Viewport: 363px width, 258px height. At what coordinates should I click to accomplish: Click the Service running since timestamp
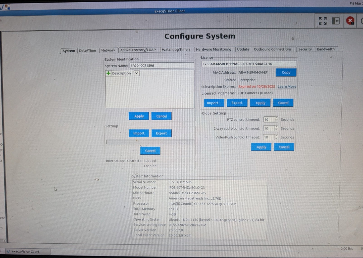pos(187,225)
